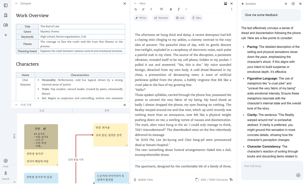
Task: Open the single book library icon
Action: tap(6, 15)
